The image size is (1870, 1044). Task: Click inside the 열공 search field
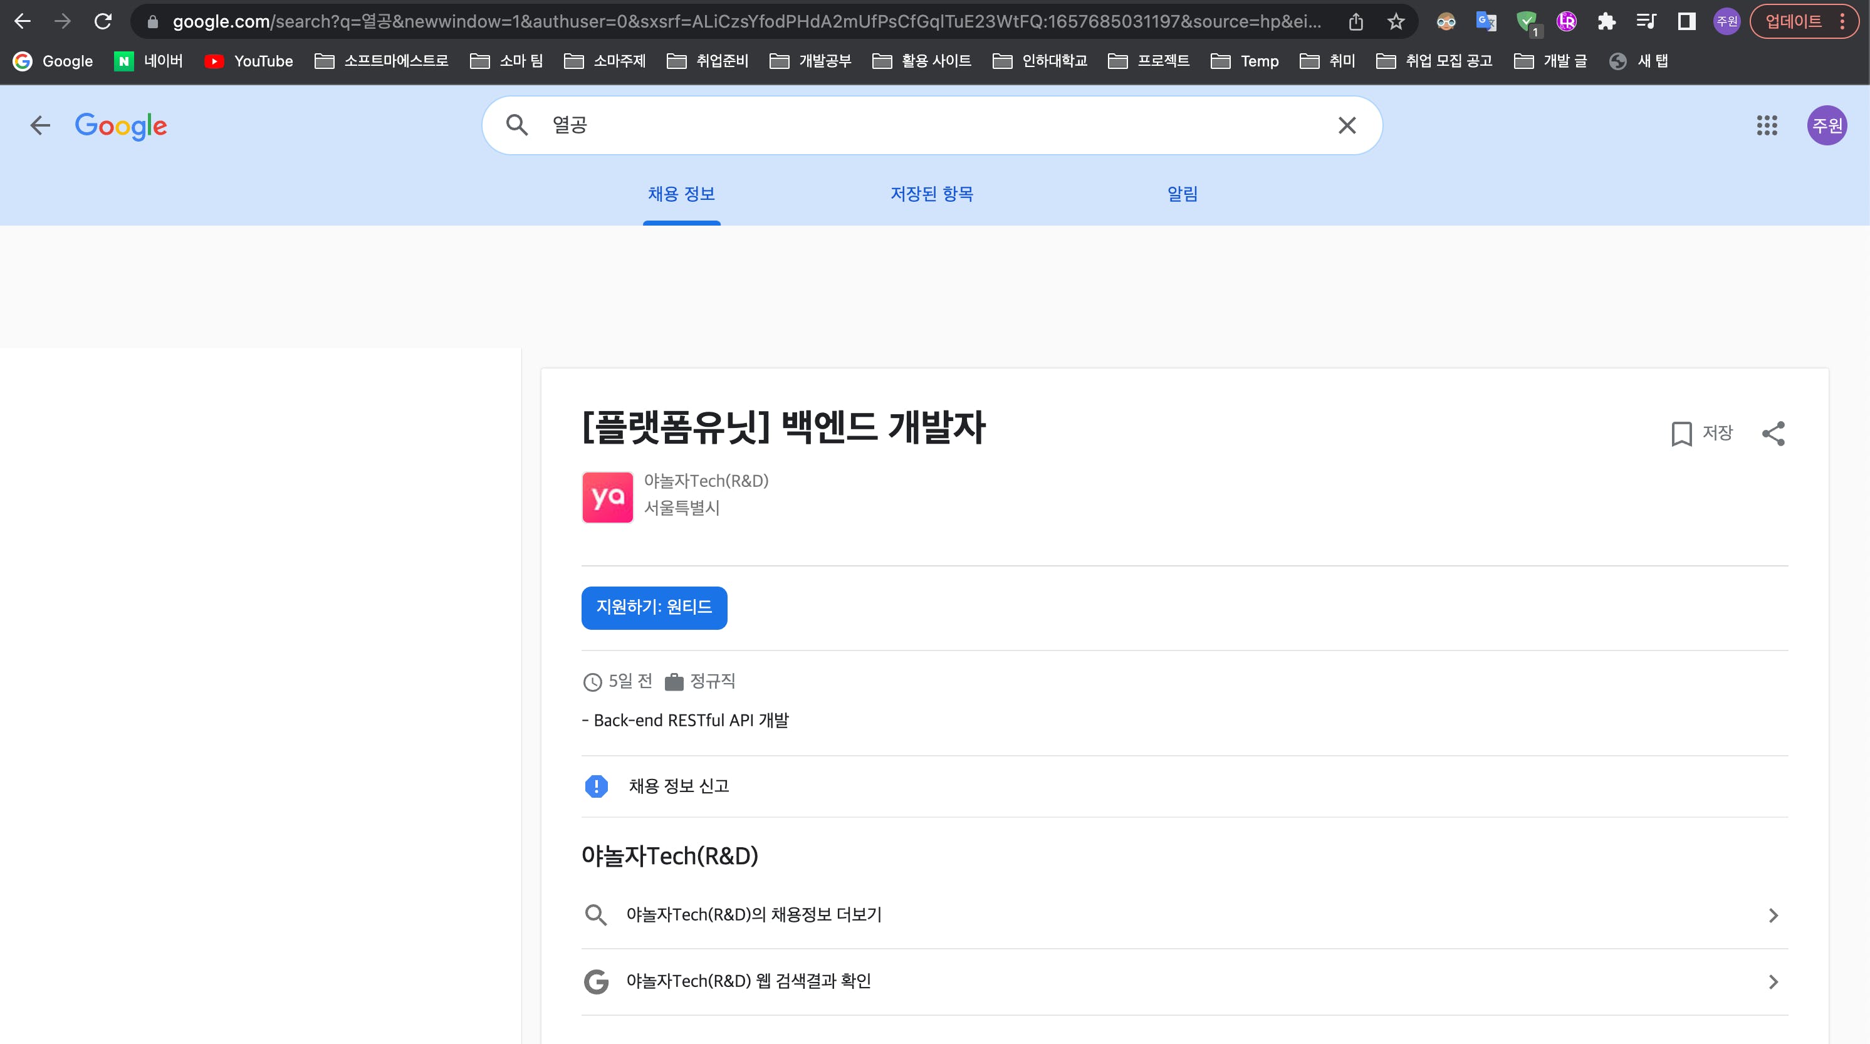929,125
